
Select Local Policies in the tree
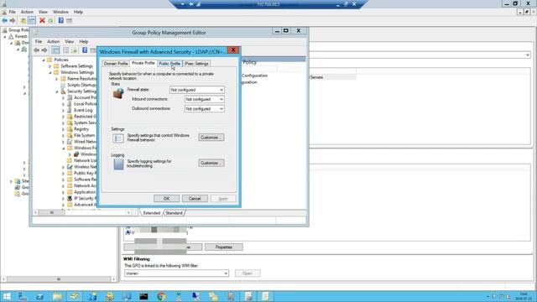point(85,104)
